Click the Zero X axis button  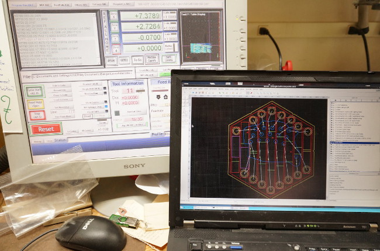pos(114,16)
